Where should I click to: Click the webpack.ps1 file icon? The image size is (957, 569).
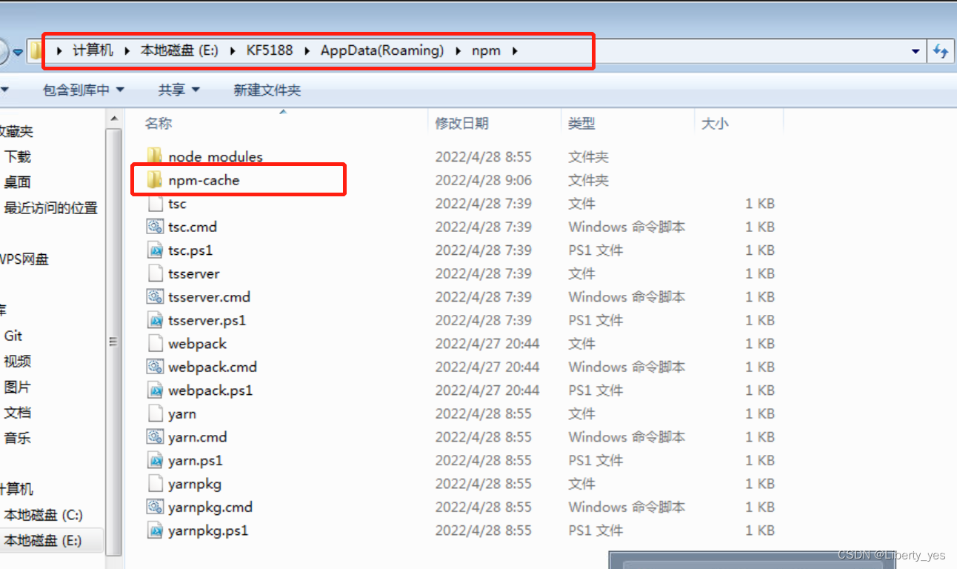click(x=155, y=390)
